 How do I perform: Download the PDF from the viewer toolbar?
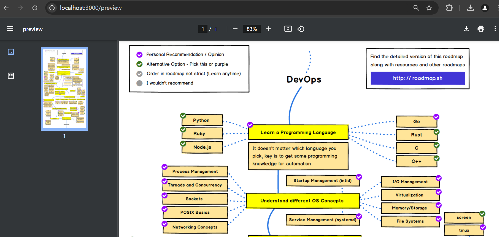pos(466,29)
